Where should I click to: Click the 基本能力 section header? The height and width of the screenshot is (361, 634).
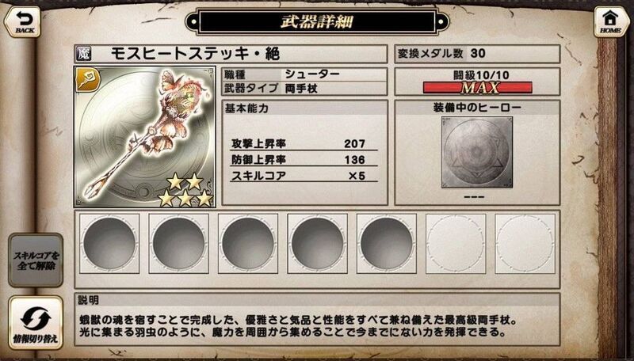305,108
